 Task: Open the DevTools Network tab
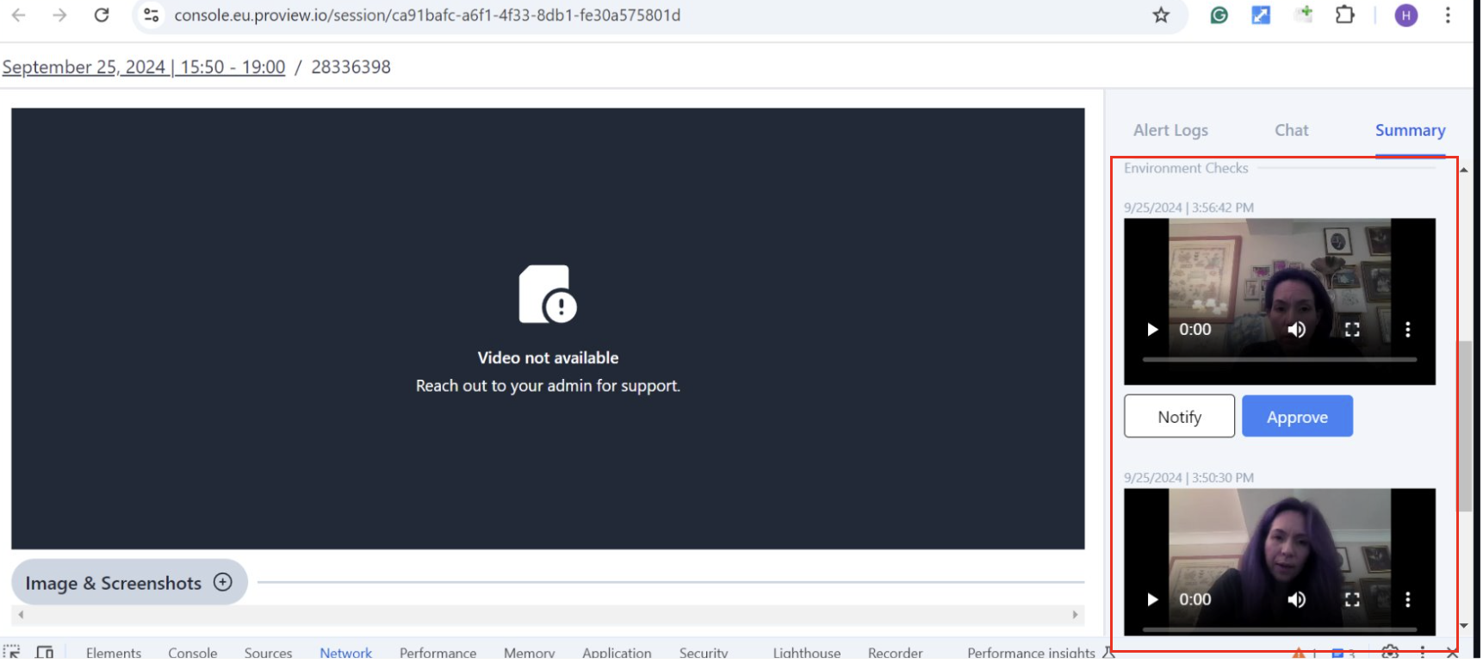point(346,653)
